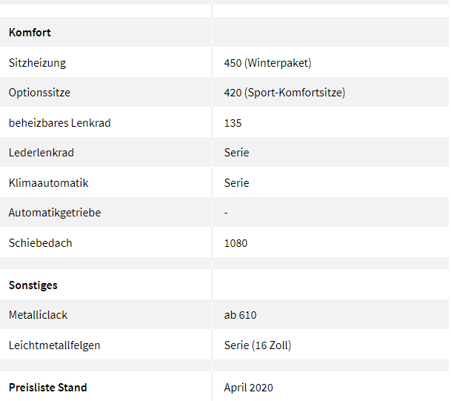Click the Serie value next to Lederlenkrad
This screenshot has height=401, width=451.
coord(236,153)
